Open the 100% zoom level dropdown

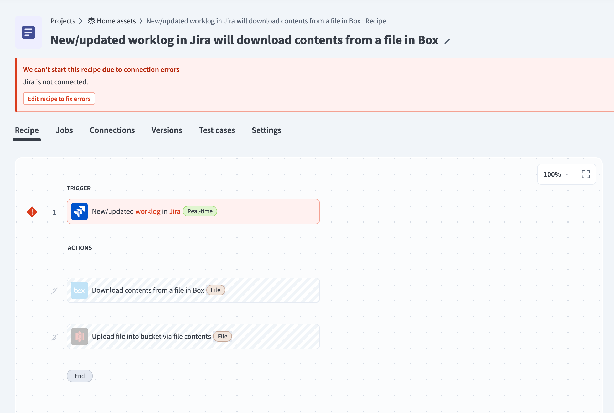(x=556, y=174)
